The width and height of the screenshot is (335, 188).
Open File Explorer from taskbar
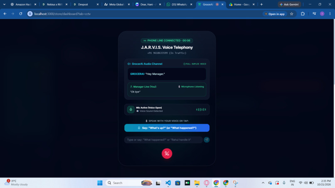(x=197, y=183)
